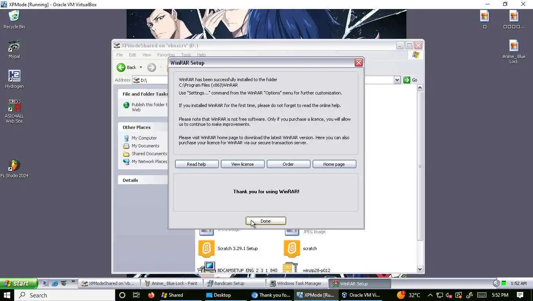The image size is (533, 301).
Task: Click the muted volume tray icon
Action: (449, 295)
